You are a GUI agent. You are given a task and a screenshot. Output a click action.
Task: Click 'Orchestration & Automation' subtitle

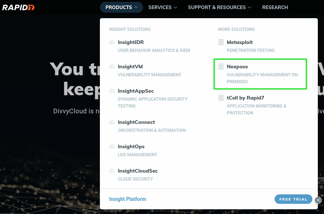coord(152,130)
